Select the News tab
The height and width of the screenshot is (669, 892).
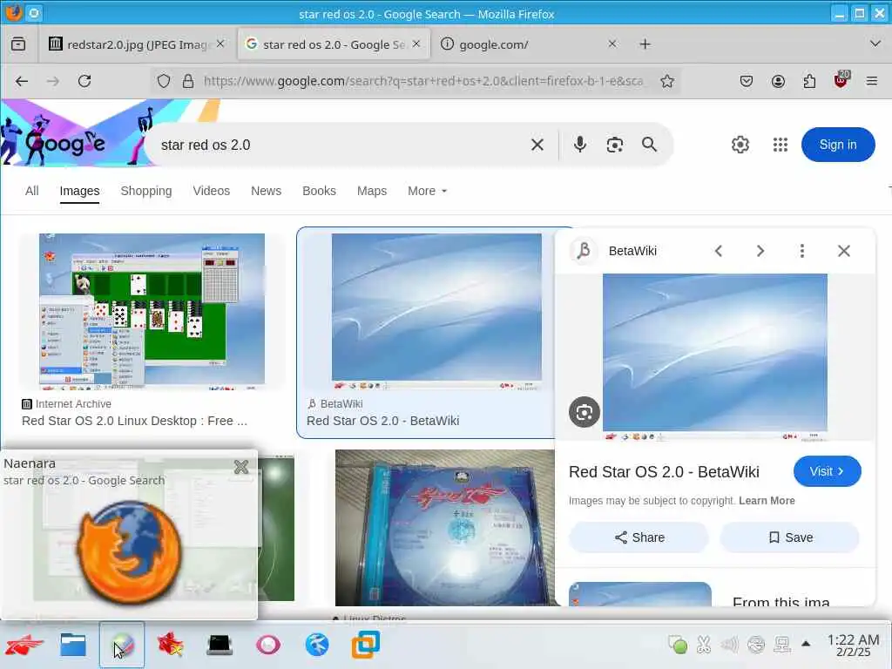[267, 191]
